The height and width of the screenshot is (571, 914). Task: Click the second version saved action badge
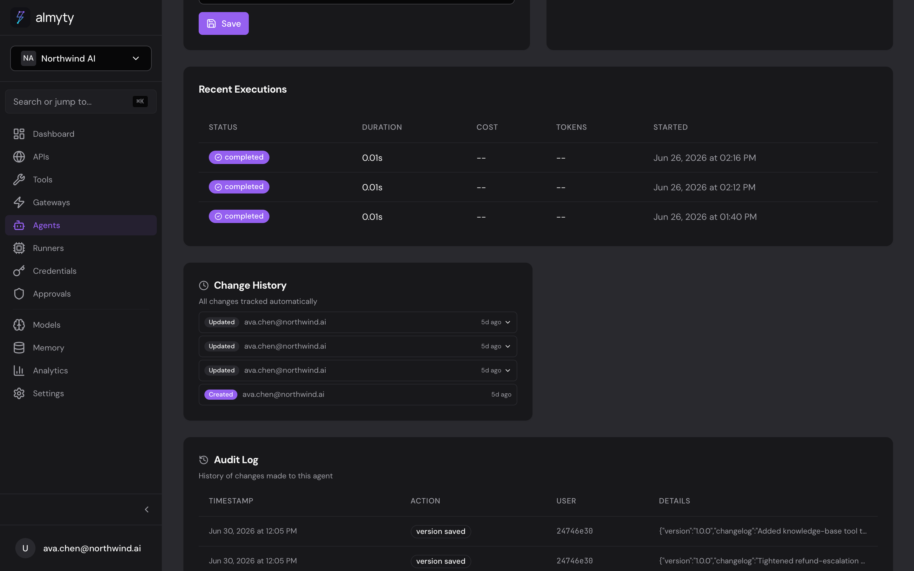[441, 561]
